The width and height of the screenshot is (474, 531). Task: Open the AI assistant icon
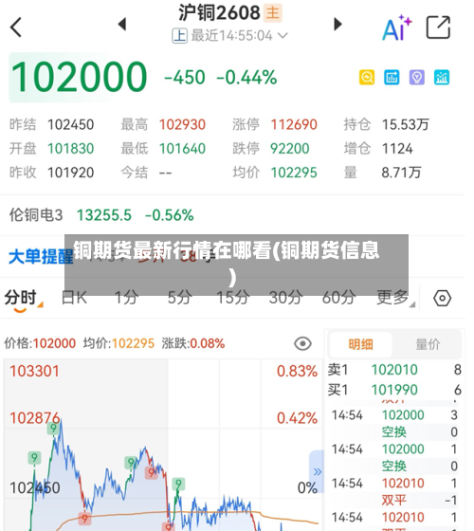(396, 27)
